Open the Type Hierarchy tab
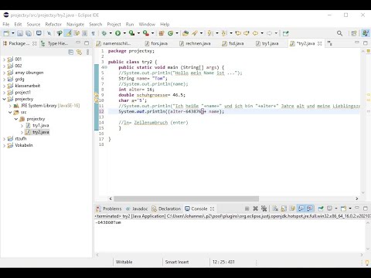371x278 pixels. 54,43
